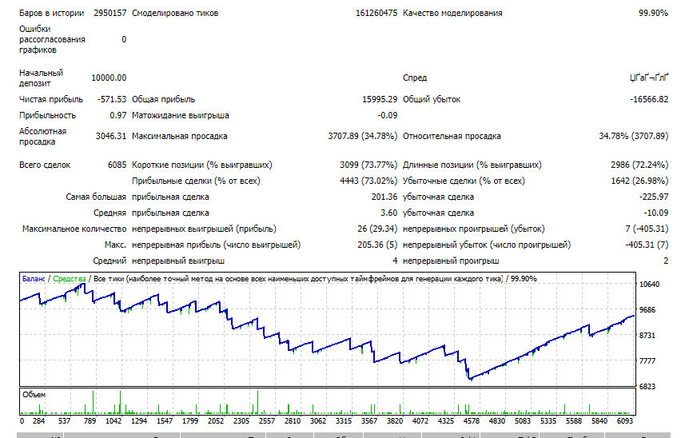Select the 'непрерывный выигрыш' label
Screen dimensions: 685x438
click(x=178, y=261)
